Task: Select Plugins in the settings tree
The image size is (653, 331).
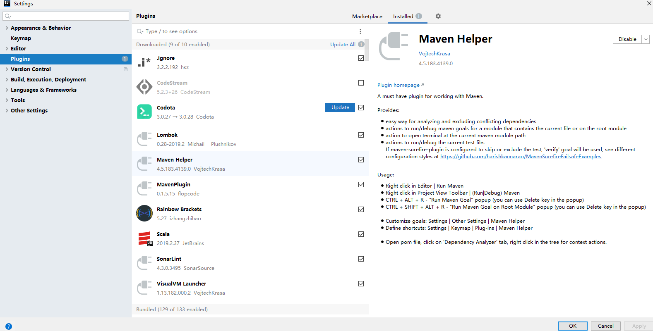Action: click(x=66, y=59)
